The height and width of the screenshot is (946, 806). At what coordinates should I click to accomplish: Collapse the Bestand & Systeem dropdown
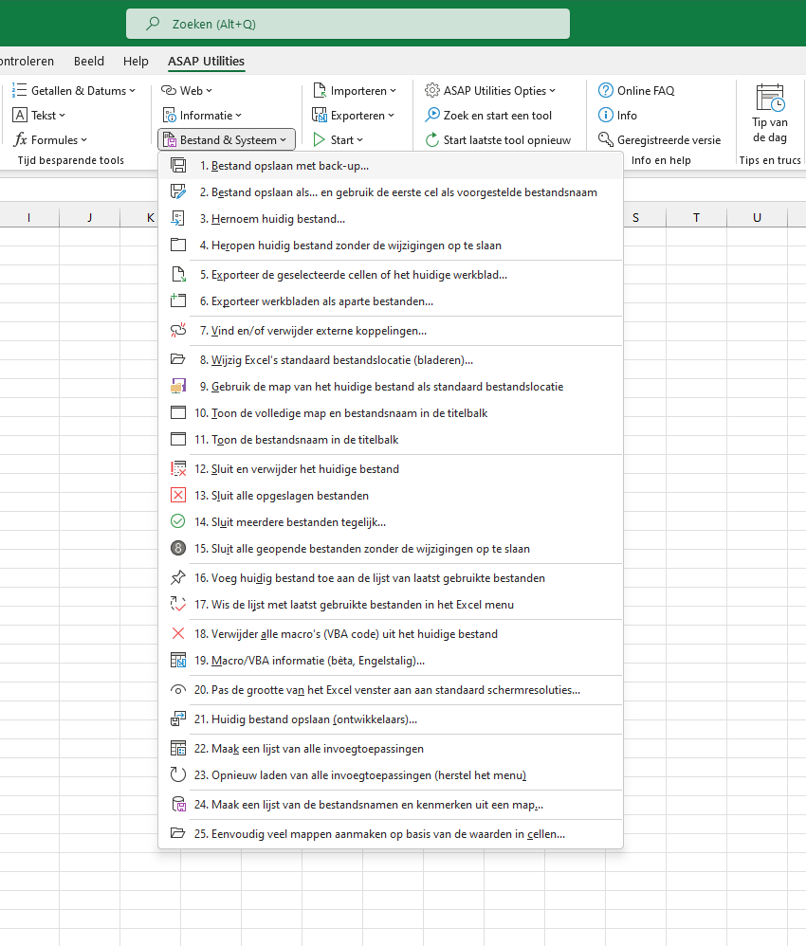pos(227,140)
